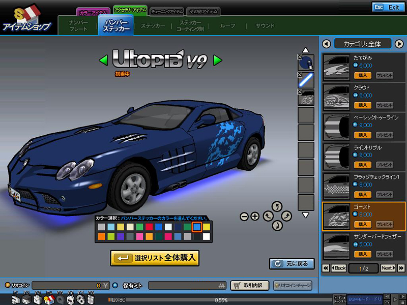The image size is (407, 305).
Task: Purchase the たてがみ sticker
Action: pos(363,75)
